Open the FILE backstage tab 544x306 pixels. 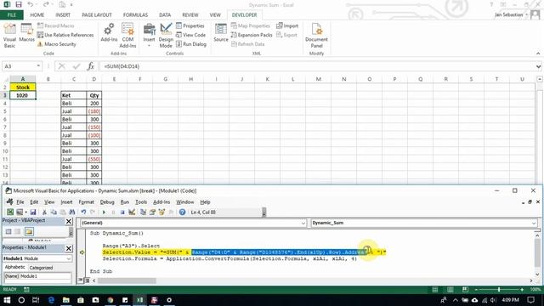pyautogui.click(x=12, y=15)
